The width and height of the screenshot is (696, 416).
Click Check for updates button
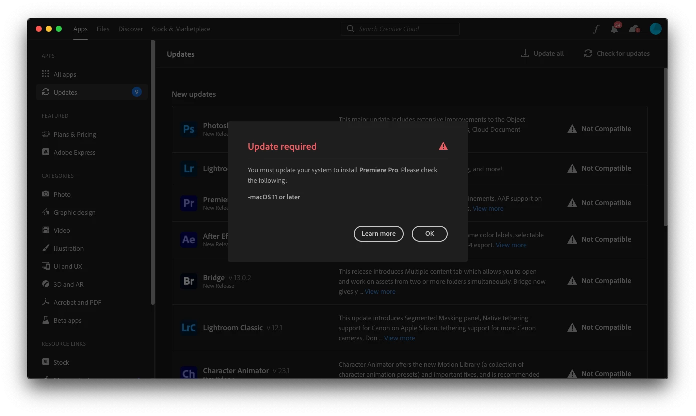(x=617, y=53)
